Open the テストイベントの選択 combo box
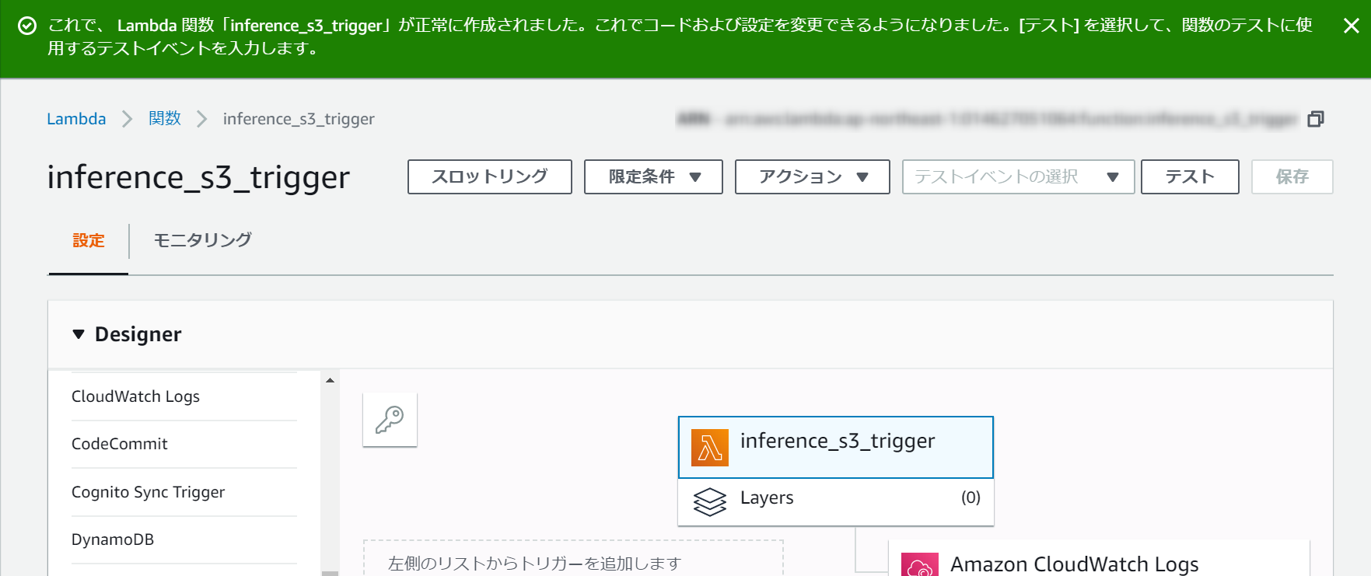 click(1019, 176)
